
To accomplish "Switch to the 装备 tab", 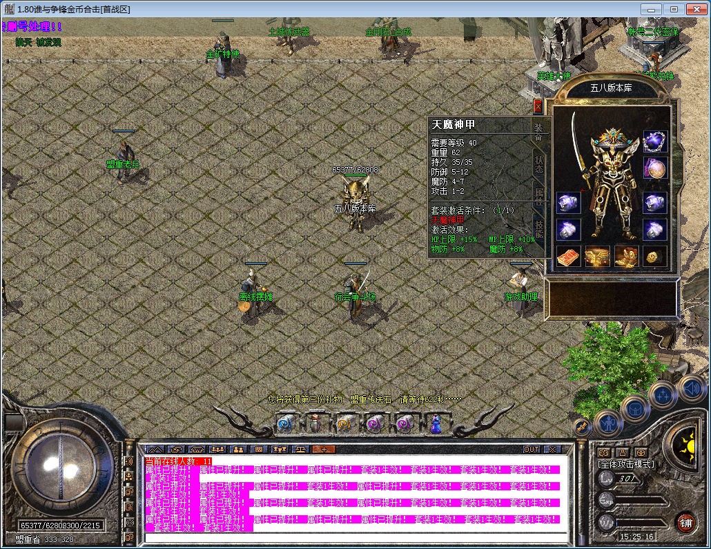I will tap(538, 131).
